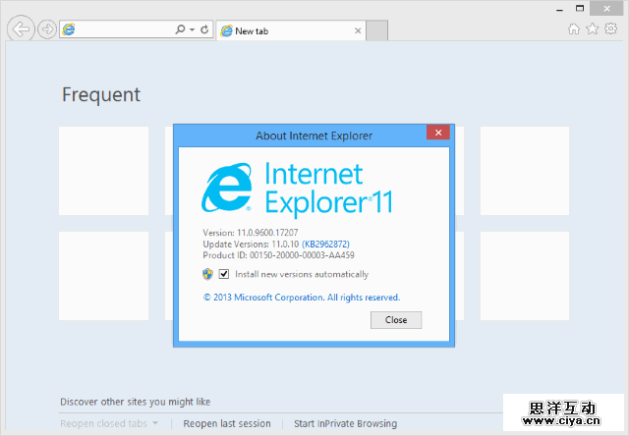629x436 pixels.
Task: Click the first frequent site tile in bottom row
Action: tap(104, 276)
